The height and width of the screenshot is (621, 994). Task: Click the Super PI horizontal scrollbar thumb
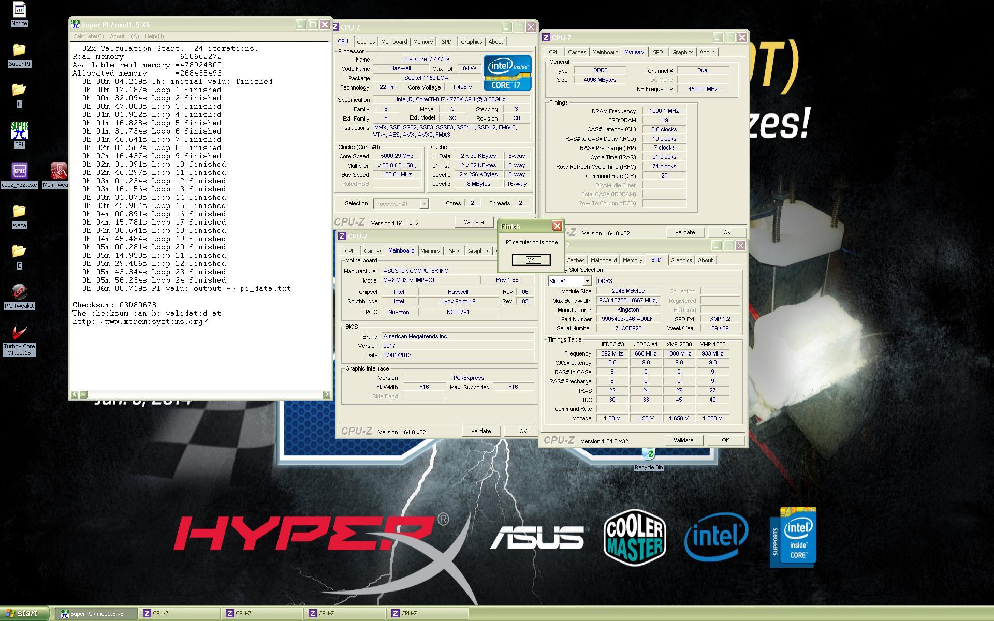point(83,394)
